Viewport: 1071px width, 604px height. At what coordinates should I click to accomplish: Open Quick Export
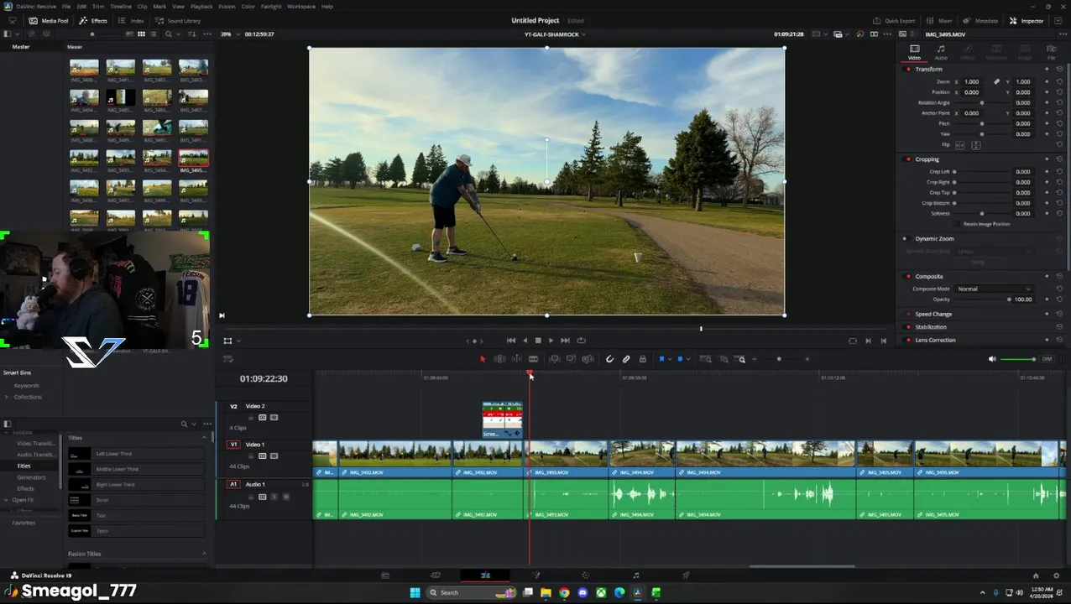[x=894, y=21]
